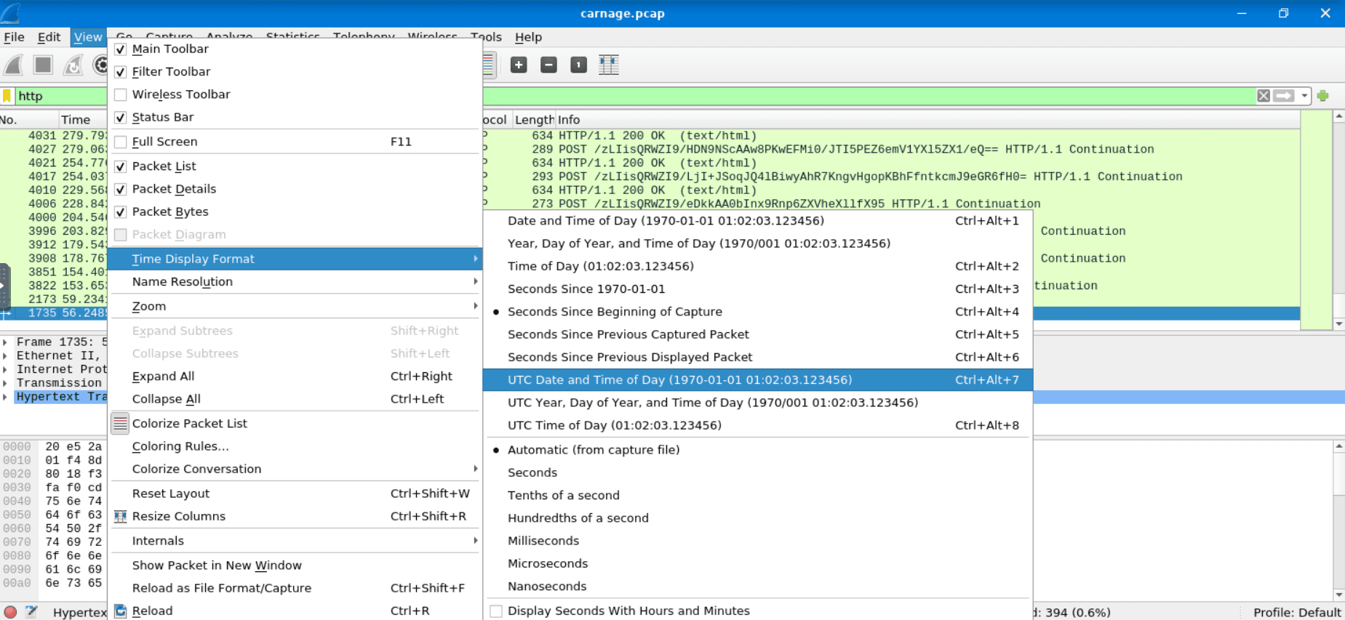Image resolution: width=1345 pixels, height=620 pixels.
Task: Toggle the Packet Details checkbox
Action: (121, 189)
